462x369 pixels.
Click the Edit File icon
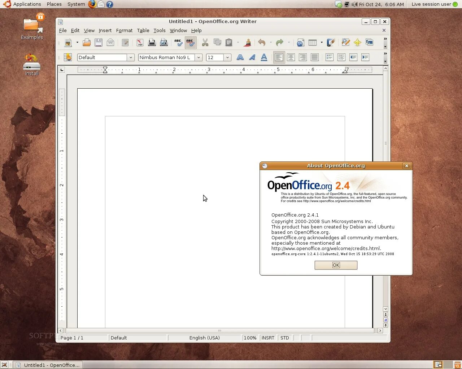pyautogui.click(x=125, y=43)
